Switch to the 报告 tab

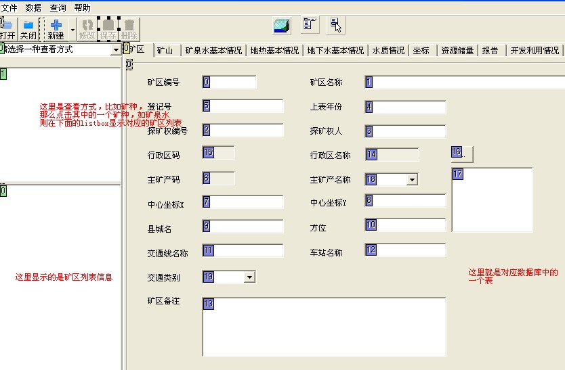[490, 50]
